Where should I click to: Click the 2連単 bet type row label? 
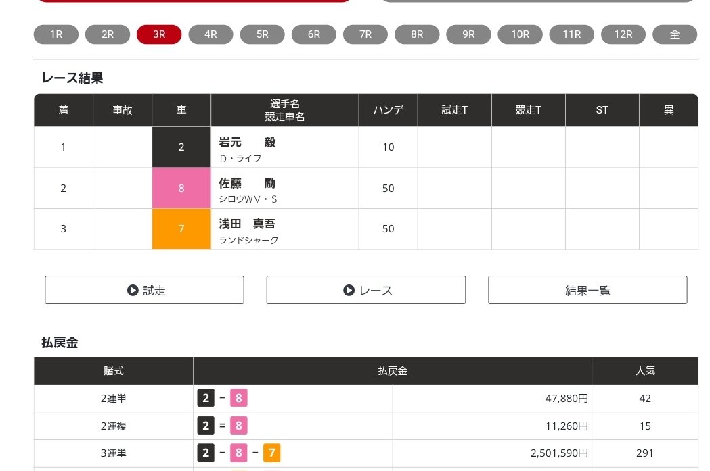tap(114, 398)
